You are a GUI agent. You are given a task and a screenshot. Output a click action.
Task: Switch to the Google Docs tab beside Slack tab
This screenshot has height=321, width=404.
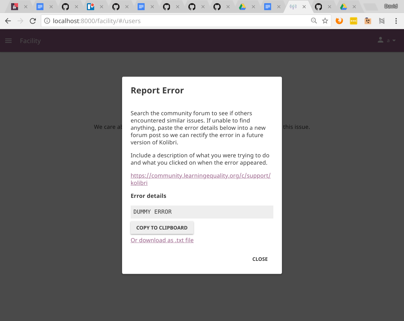(x=40, y=7)
